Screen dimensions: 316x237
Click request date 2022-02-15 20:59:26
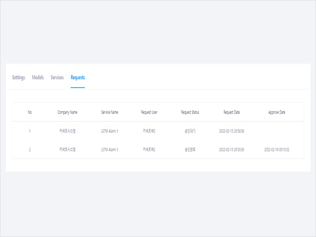[232, 150]
